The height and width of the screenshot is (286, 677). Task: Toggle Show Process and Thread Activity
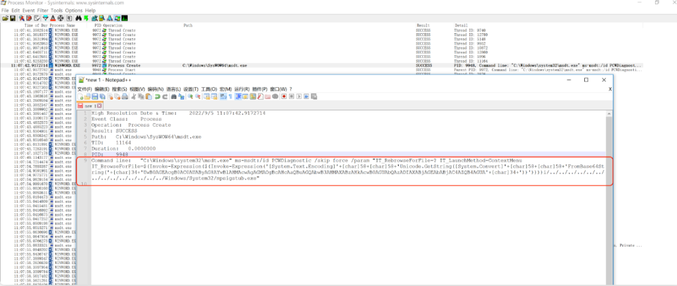117,18
